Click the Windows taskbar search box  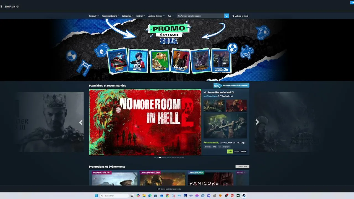tap(114, 196)
